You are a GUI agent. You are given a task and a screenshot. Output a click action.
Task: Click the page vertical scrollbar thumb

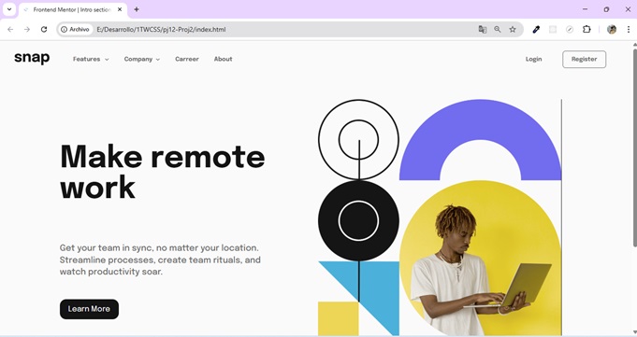click(634, 147)
